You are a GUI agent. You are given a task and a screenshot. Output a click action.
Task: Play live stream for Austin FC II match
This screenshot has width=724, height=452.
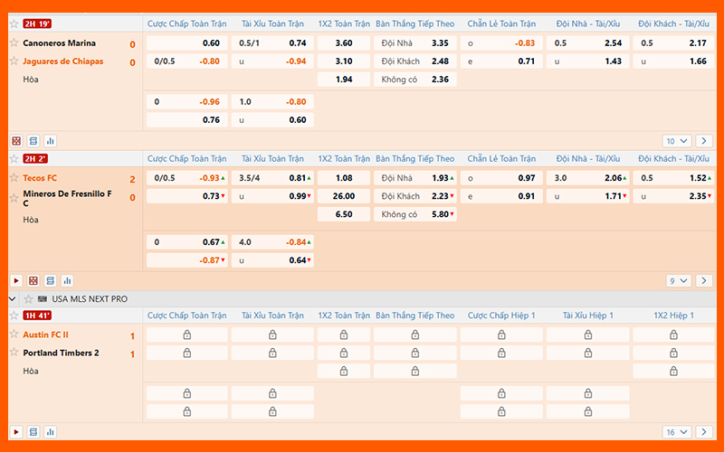coord(15,432)
